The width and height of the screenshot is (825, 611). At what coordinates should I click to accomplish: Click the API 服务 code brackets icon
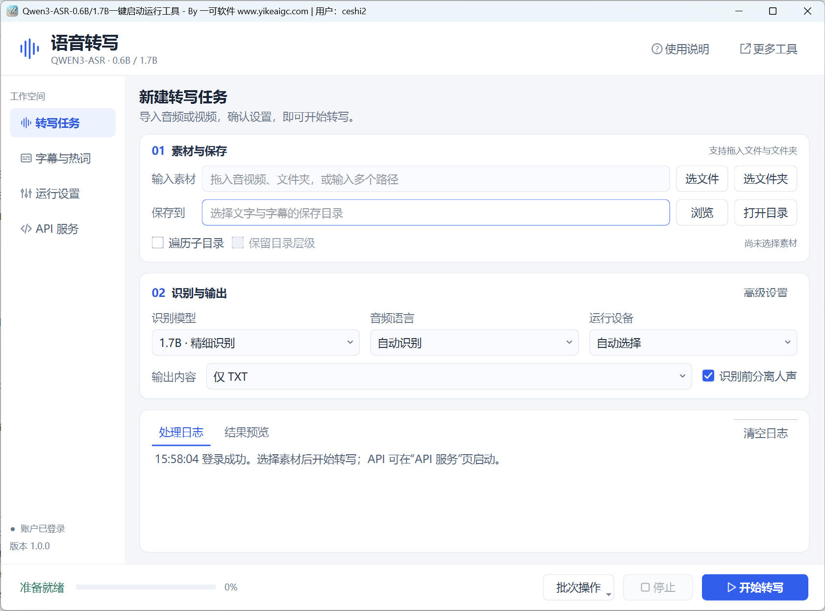[x=26, y=228]
